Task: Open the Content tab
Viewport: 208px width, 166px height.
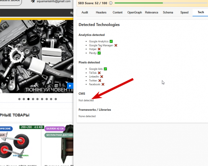Action: [x=117, y=12]
